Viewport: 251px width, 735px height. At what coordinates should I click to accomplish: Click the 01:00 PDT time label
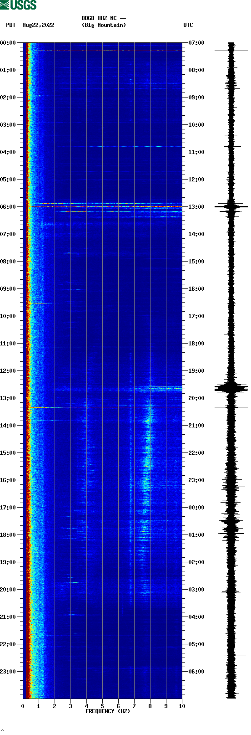(8, 70)
